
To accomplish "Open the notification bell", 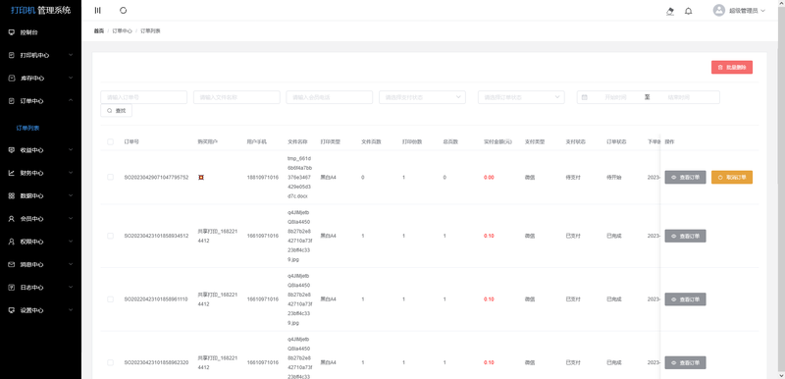I will click(x=689, y=11).
